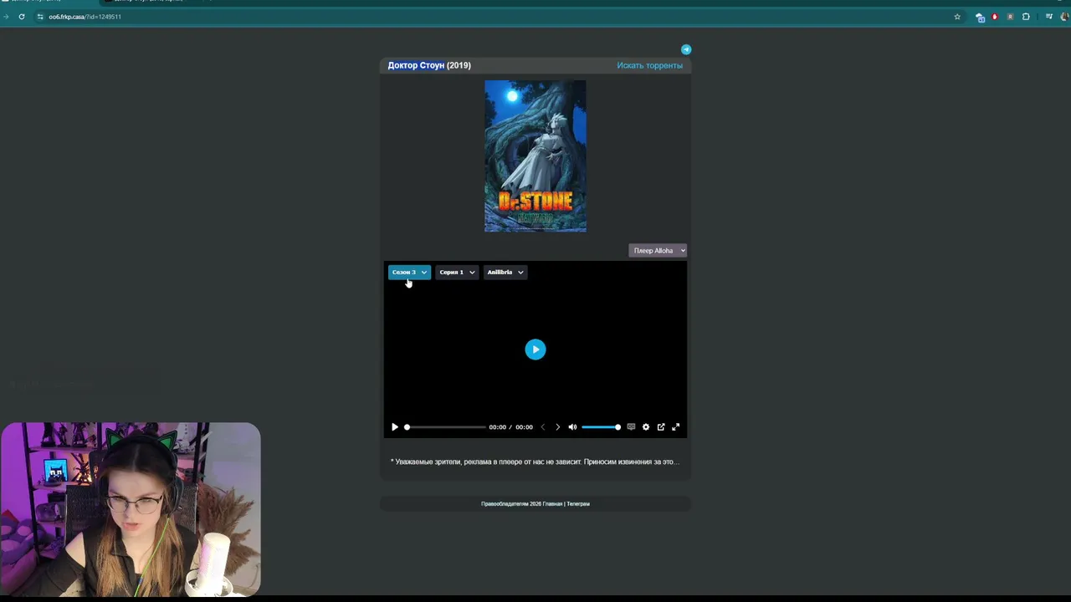Expand the Сезон 3 season dropdown
Image resolution: width=1071 pixels, height=602 pixels.
[409, 272]
